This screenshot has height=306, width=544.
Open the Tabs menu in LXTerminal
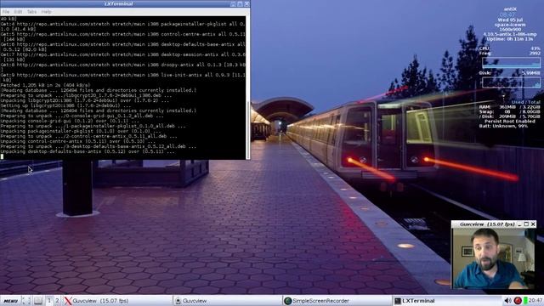[x=31, y=12]
